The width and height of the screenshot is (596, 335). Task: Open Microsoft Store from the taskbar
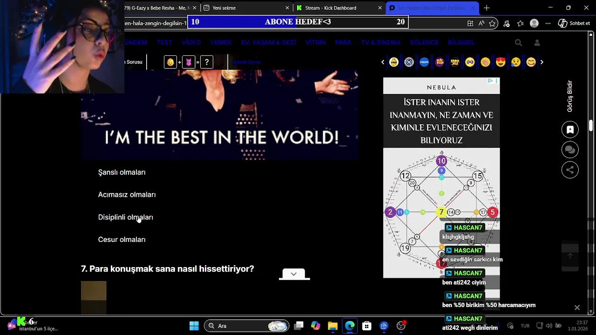click(x=367, y=326)
